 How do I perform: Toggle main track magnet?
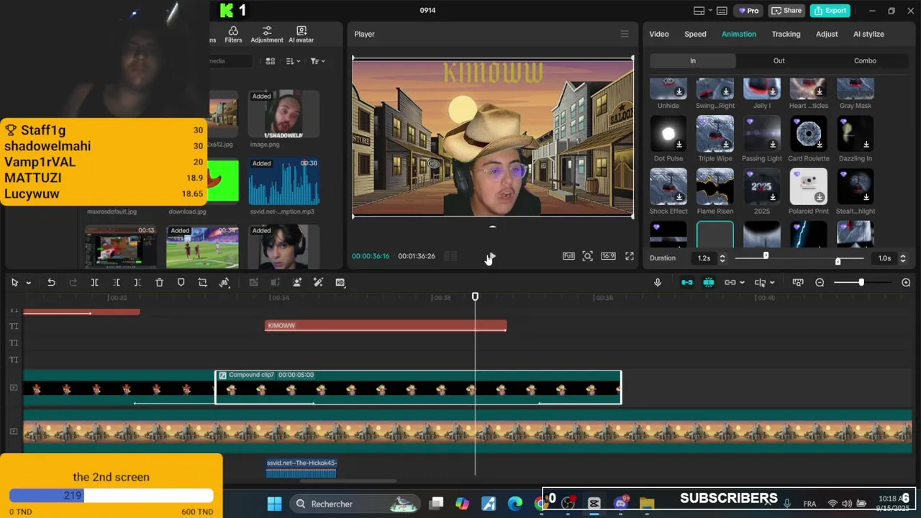pos(686,283)
